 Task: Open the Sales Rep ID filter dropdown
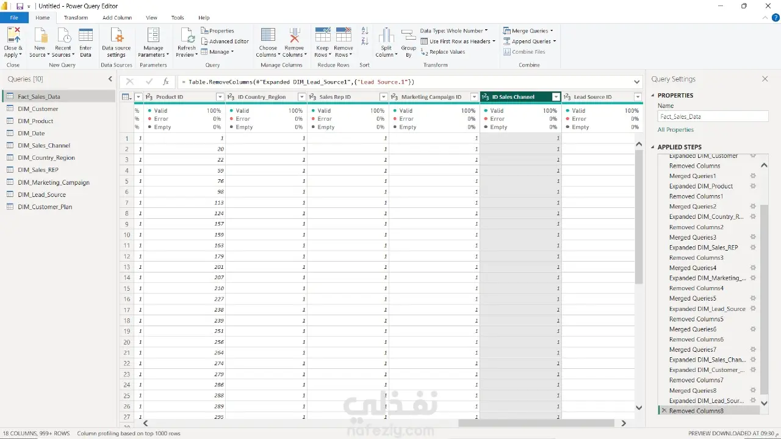(x=383, y=97)
